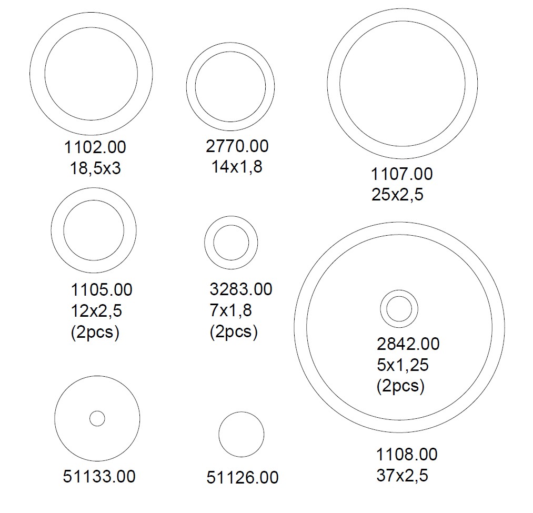Click the 12x2,5 size label
Viewport: 533px width, 513px height.
(x=96, y=310)
